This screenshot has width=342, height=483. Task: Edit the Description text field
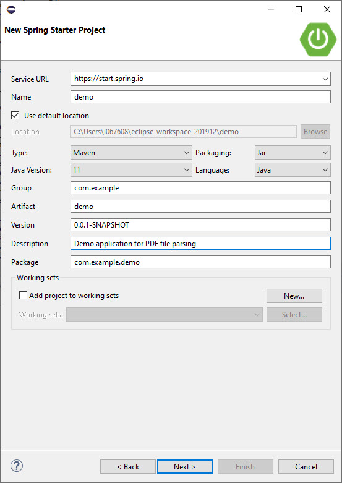(200, 243)
